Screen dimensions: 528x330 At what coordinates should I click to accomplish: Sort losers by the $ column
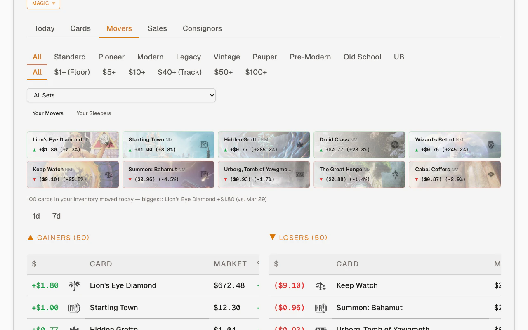pos(276,264)
